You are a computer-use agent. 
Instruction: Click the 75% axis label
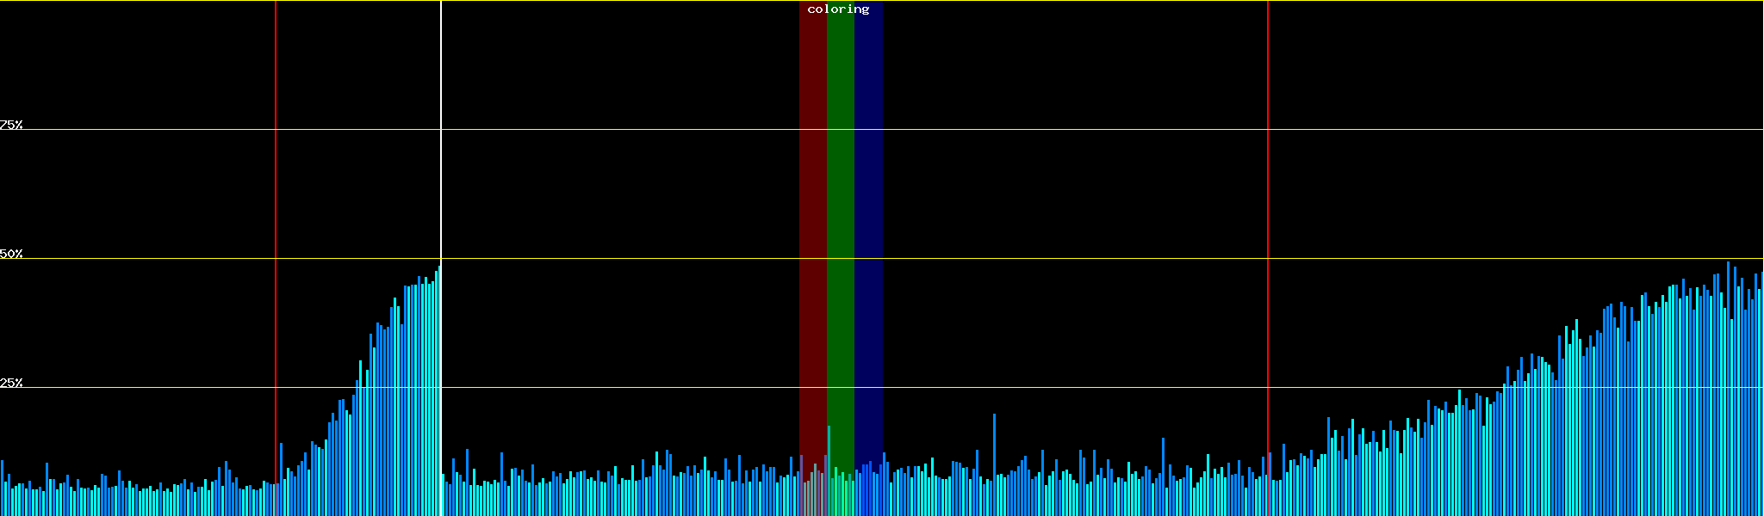tap(11, 125)
